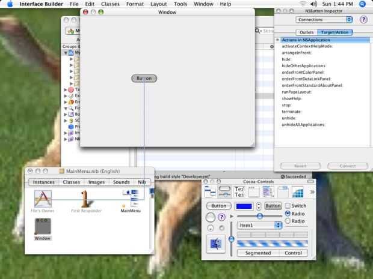This screenshot has height=279, width=373.
Task: Click the disclosure triangle left of the horizontal slider
Action: tap(232, 217)
